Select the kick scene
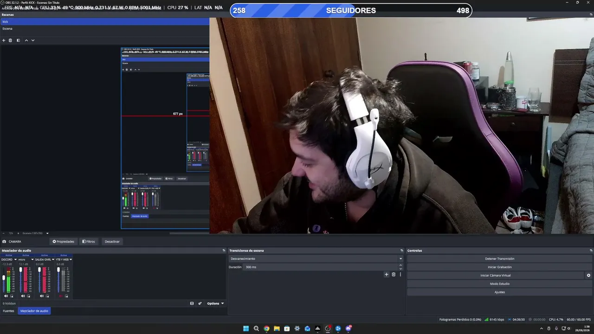The width and height of the screenshot is (594, 334). [104, 21]
